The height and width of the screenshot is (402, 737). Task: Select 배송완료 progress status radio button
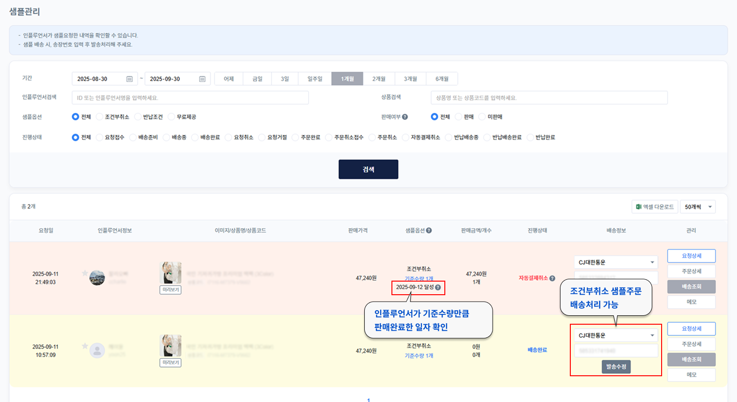[x=195, y=138]
